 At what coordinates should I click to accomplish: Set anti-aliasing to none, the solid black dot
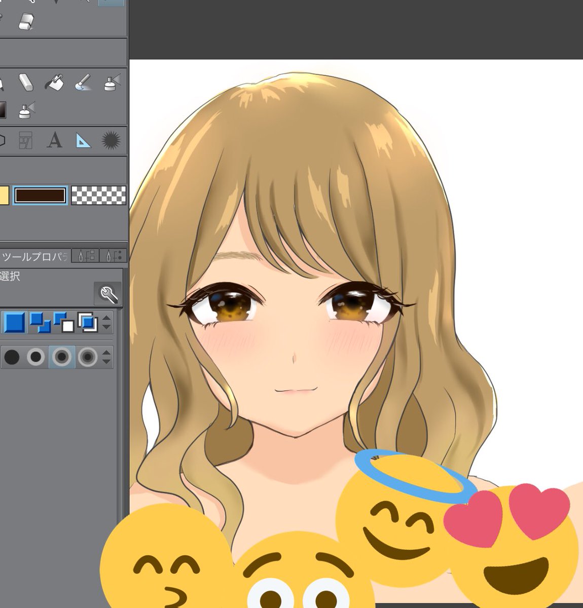click(x=12, y=357)
